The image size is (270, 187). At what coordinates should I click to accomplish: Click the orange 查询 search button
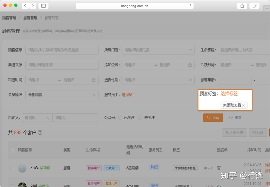tap(213, 117)
